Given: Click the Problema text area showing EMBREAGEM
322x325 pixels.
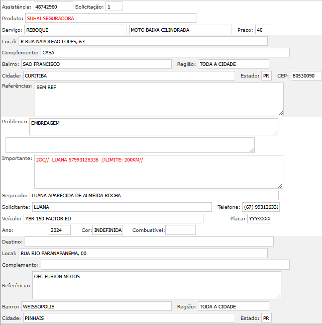Looking at the screenshot, I should [x=153, y=127].
